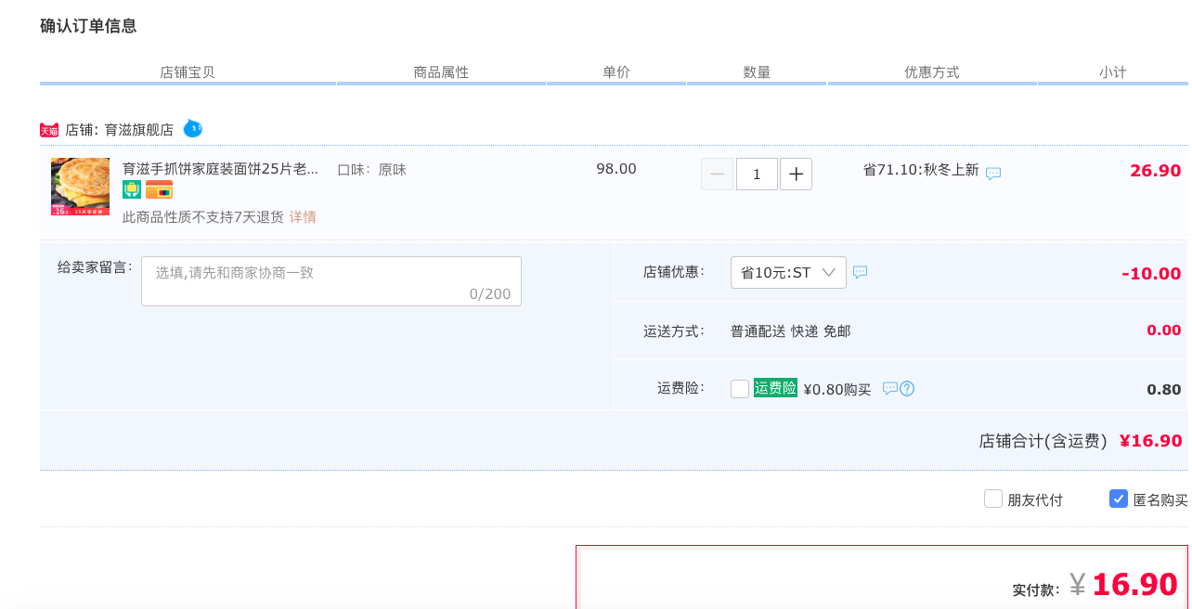Open the 育滋手抓饼 product title link
Image resolution: width=1192 pixels, height=609 pixels.
click(x=220, y=169)
